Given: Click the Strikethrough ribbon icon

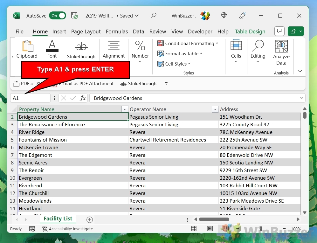Looking at the screenshot, I should [81, 46].
